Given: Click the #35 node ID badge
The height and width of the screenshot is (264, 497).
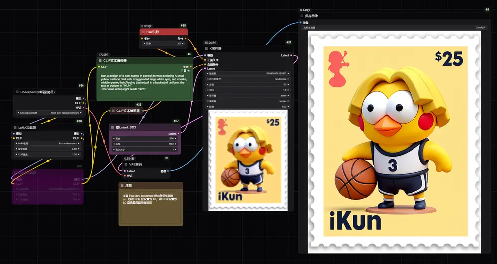Looking at the screenshot, I should 183,26.
